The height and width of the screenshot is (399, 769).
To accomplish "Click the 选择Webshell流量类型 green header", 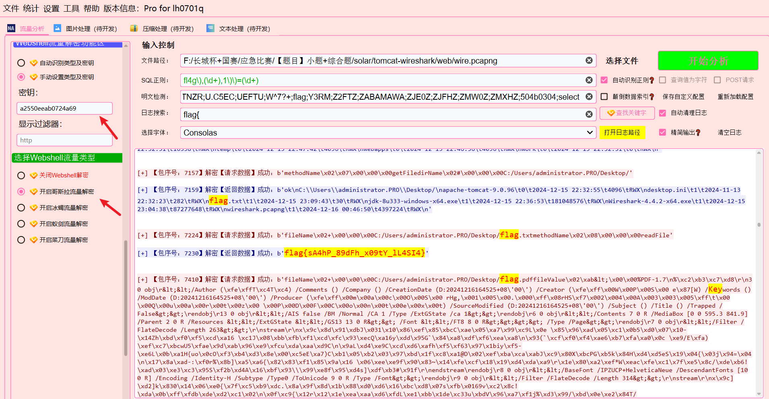I will (67, 158).
